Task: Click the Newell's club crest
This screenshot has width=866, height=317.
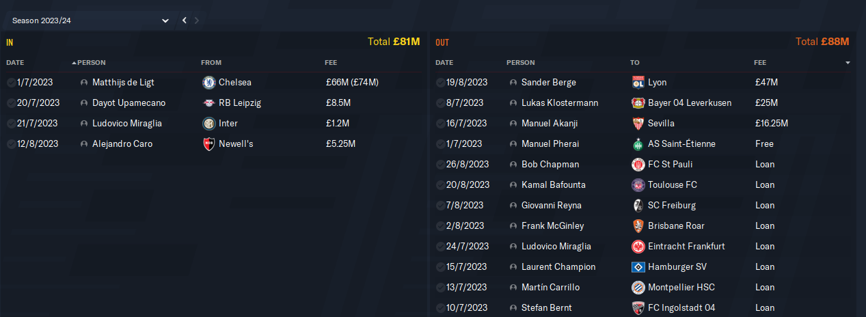Action: click(x=209, y=144)
